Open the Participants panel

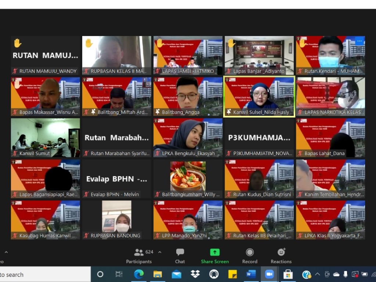click(x=139, y=256)
